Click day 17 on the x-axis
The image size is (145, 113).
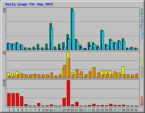[x=76, y=110]
